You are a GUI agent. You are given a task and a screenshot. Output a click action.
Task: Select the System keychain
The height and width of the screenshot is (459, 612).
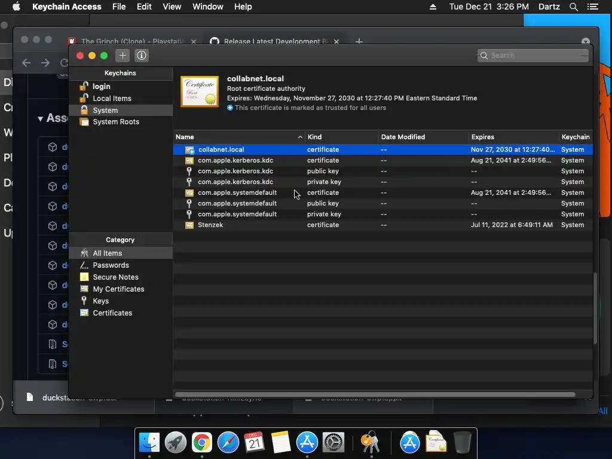point(121,110)
